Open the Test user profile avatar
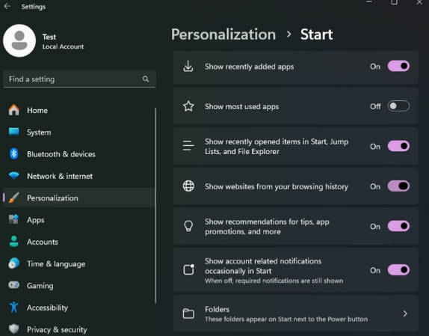Image resolution: width=429 pixels, height=336 pixels. pyautogui.click(x=19, y=40)
